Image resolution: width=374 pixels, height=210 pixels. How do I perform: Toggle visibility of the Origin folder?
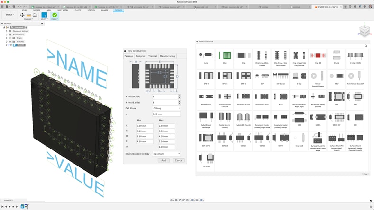10,38
